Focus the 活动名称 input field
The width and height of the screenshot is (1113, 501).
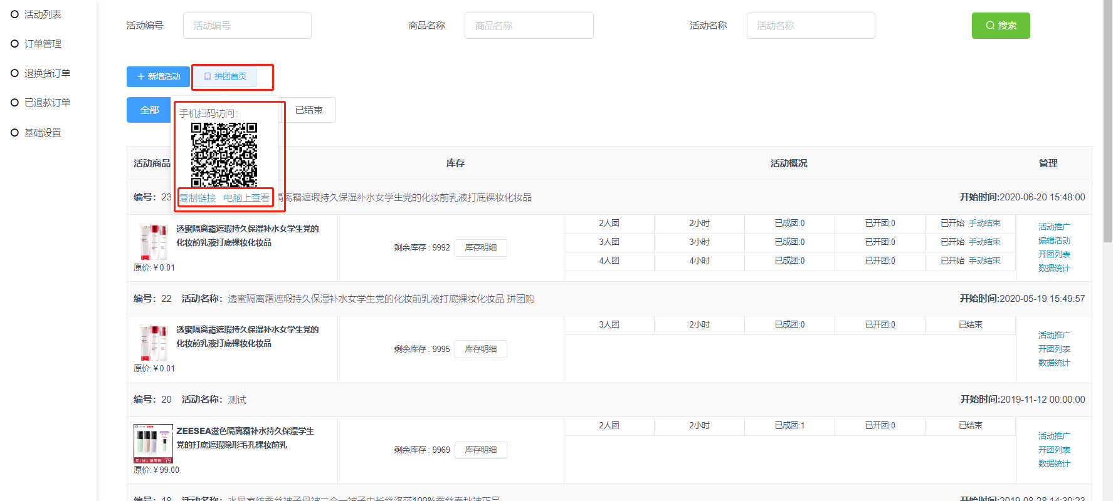(x=811, y=26)
